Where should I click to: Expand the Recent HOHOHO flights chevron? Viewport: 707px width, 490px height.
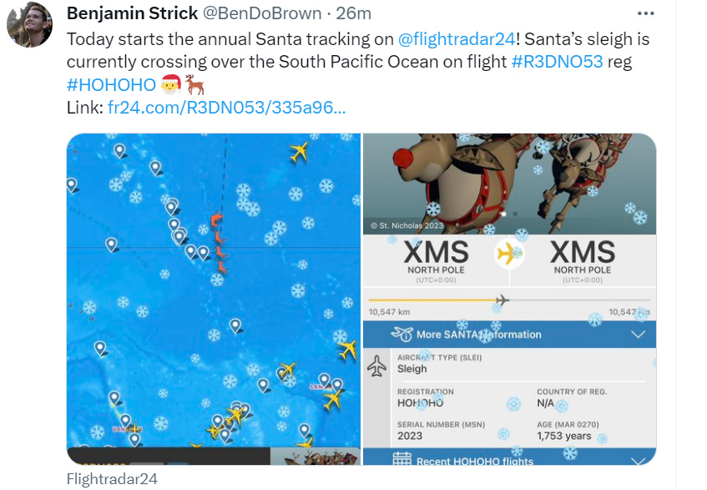638,460
